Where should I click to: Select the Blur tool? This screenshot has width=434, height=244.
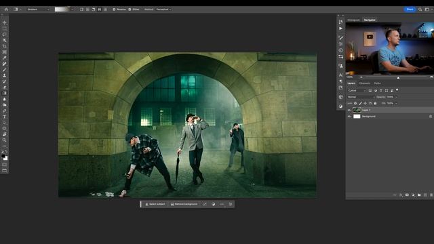(x=5, y=100)
